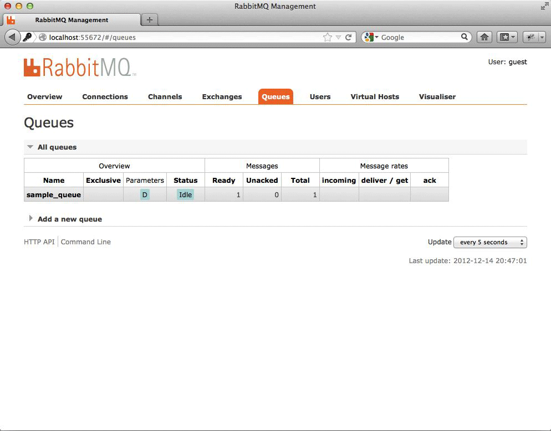This screenshot has width=551, height=431.
Task: Click the Last update timestamp text
Action: pyautogui.click(x=468, y=260)
